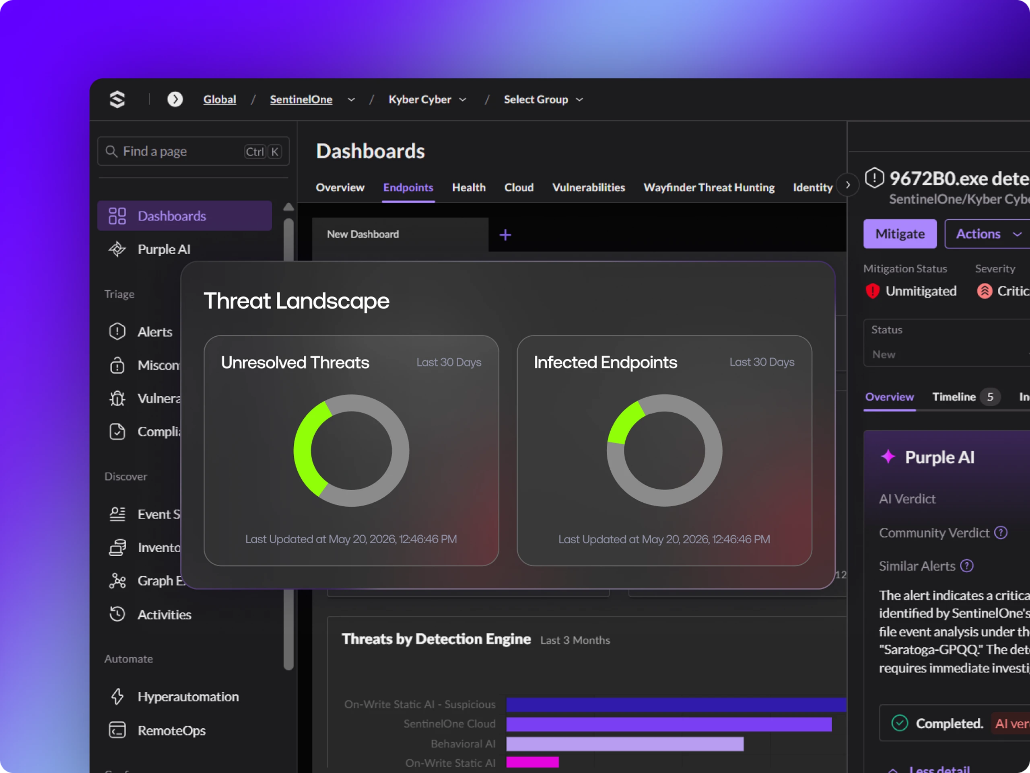Expand the Actions dropdown button

(987, 234)
